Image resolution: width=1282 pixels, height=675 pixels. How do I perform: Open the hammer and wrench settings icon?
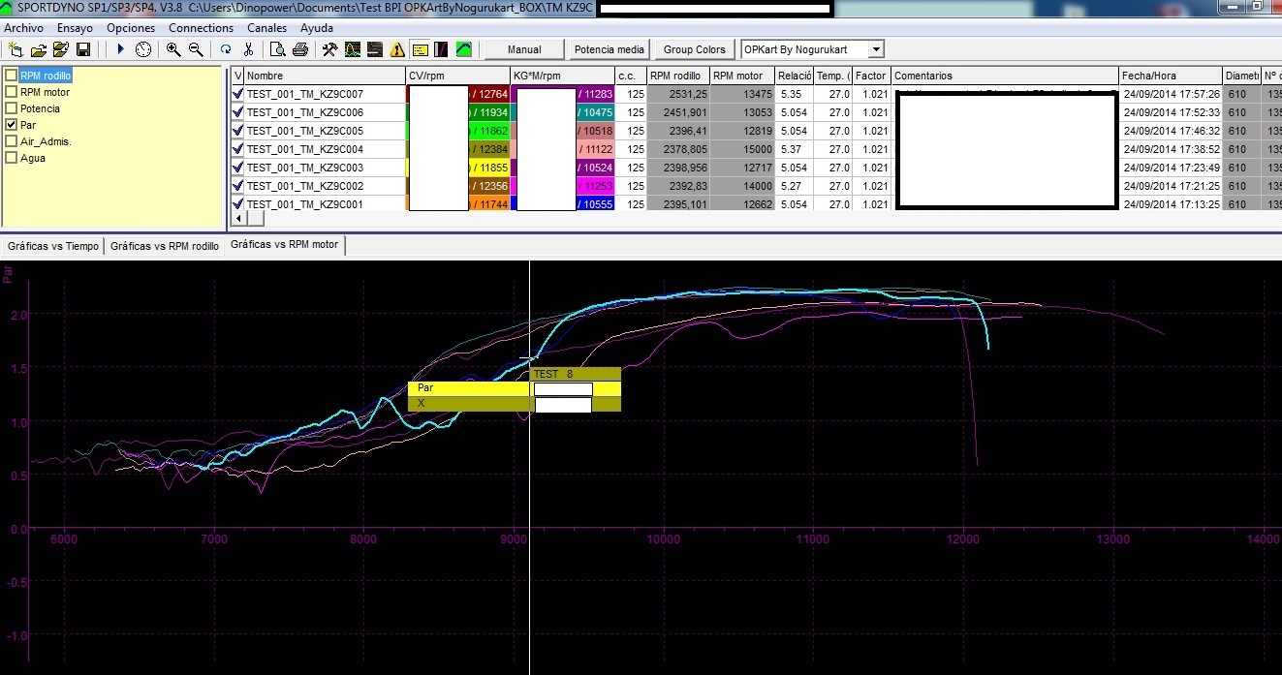[329, 49]
